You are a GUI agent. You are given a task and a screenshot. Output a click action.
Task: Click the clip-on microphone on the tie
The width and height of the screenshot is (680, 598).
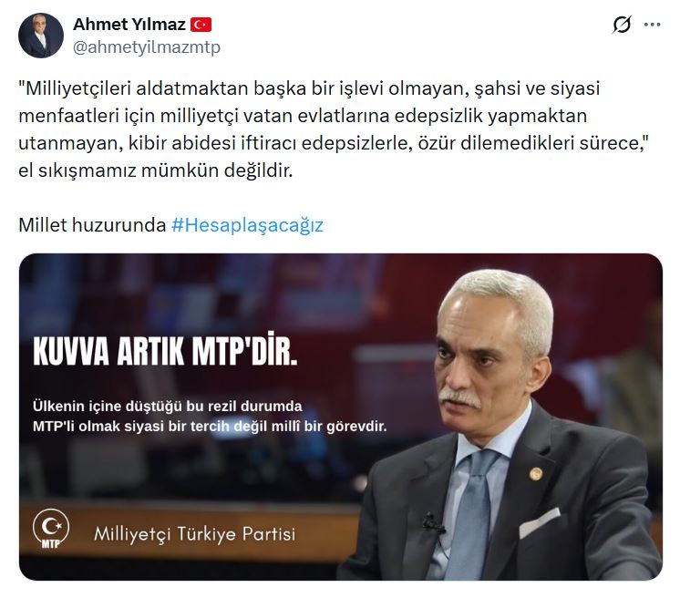(x=433, y=522)
